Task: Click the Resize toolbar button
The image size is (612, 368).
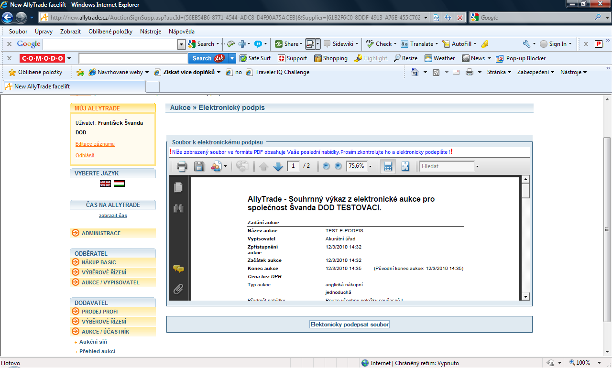Action: point(405,58)
